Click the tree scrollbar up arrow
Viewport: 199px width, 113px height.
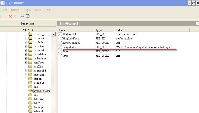(x=53, y=34)
